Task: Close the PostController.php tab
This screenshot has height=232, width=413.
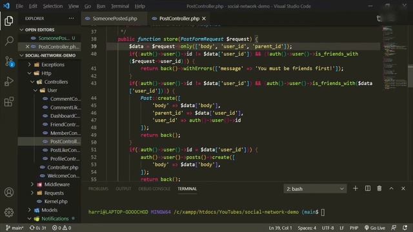Action: [x=204, y=19]
